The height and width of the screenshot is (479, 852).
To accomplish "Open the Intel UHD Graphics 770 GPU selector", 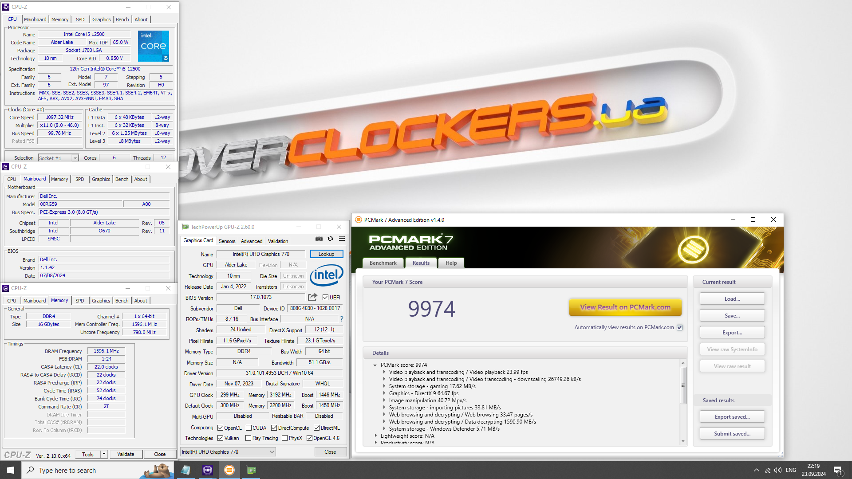I will point(228,452).
